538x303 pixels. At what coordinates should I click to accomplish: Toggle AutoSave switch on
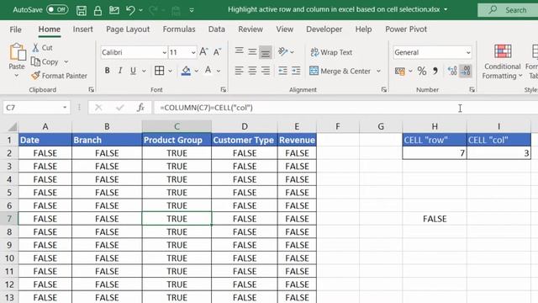coord(57,9)
